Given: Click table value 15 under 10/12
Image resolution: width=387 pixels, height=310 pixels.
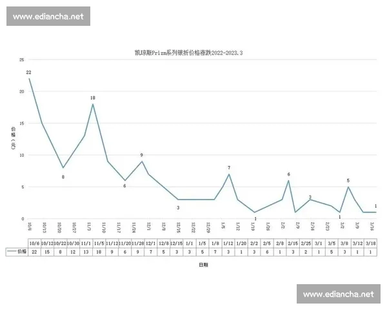Looking at the screenshot, I should click(x=47, y=252).
